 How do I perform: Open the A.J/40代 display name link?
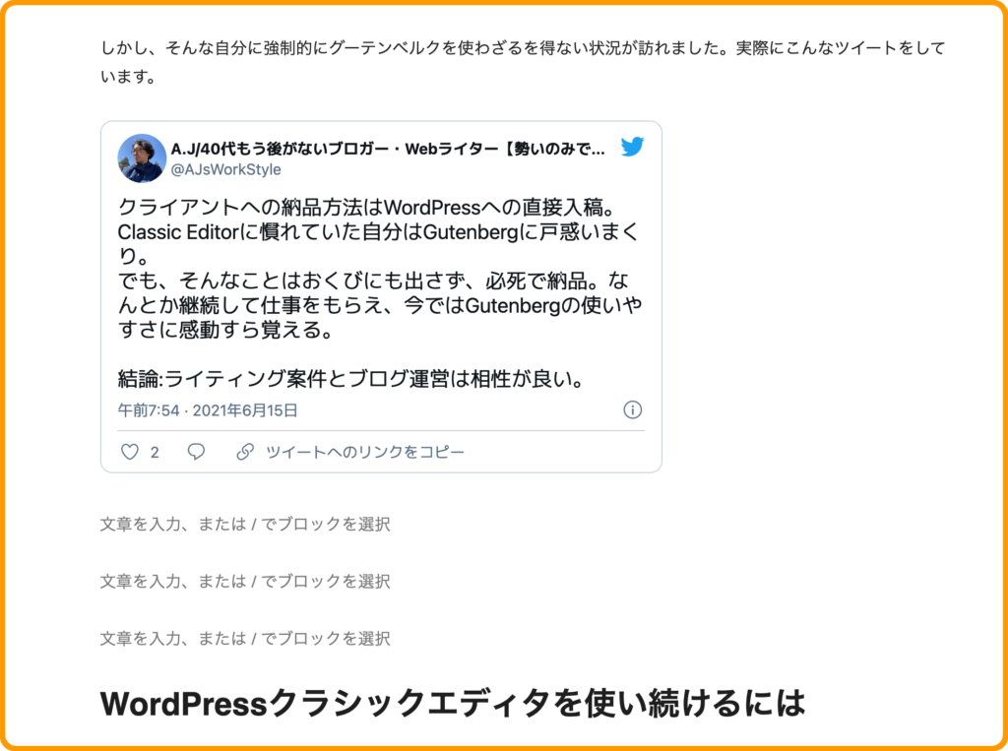pos(388,150)
